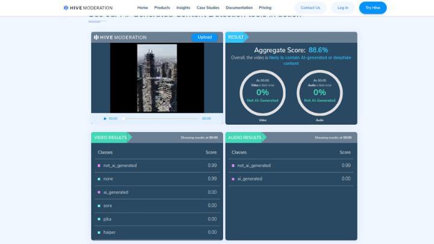Open the Documentation link
This screenshot has height=244, width=434.
coord(239,8)
